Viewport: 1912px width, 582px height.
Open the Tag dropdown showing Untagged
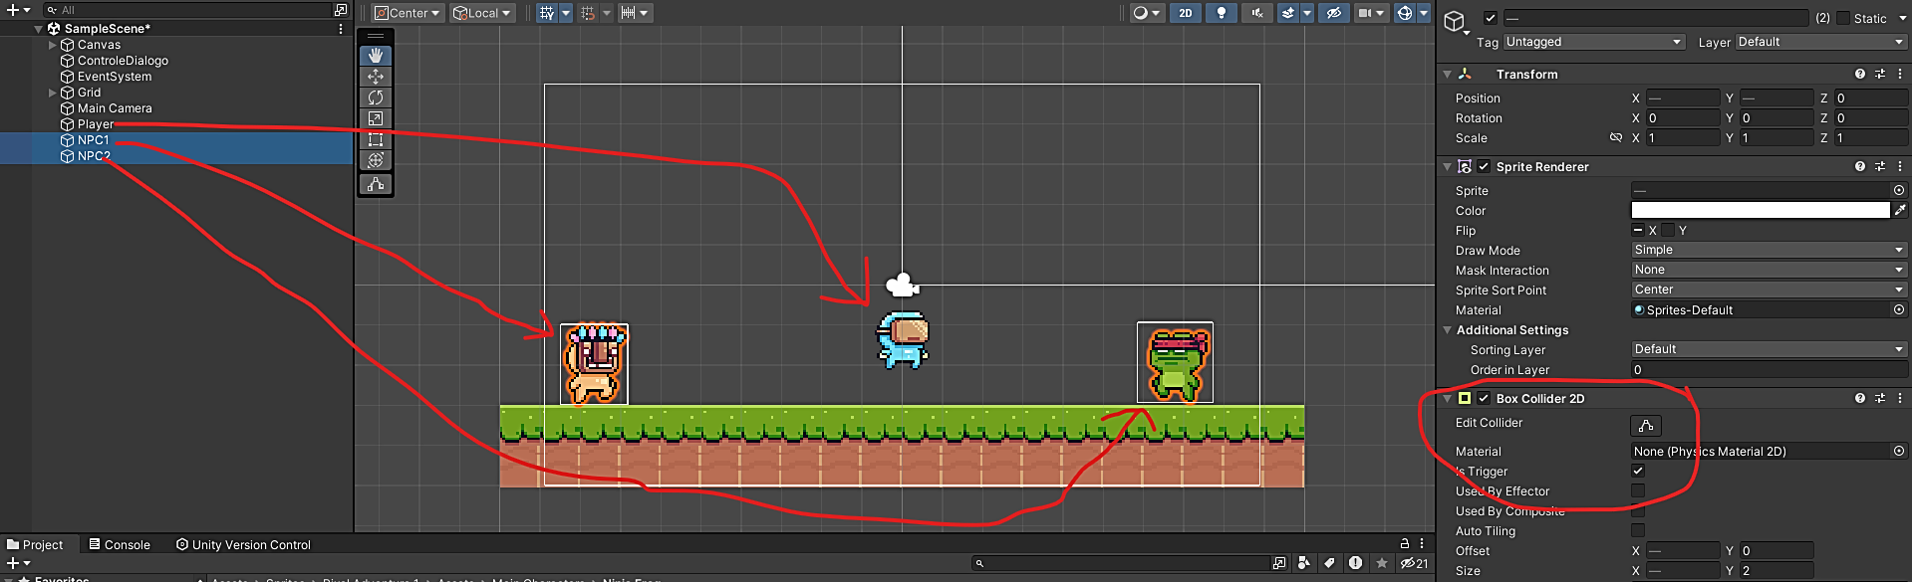tap(1592, 42)
